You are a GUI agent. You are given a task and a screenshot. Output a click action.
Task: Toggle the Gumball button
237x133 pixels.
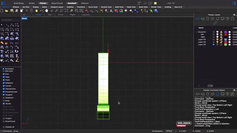tap(72, 3)
